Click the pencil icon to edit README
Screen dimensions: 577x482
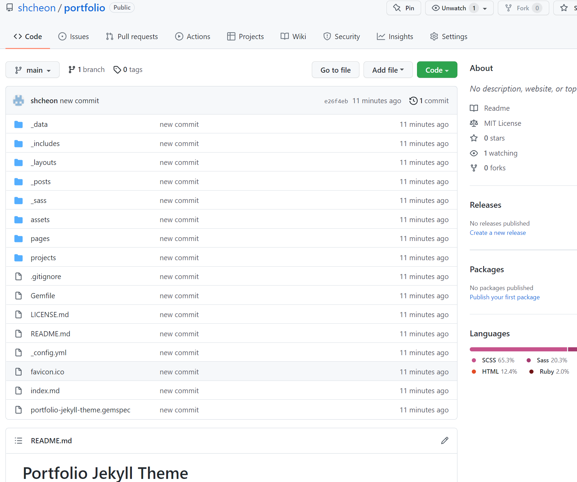point(445,441)
